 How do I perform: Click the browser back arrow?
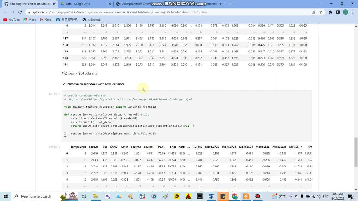click(5, 12)
